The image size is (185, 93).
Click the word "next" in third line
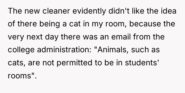click(34, 37)
